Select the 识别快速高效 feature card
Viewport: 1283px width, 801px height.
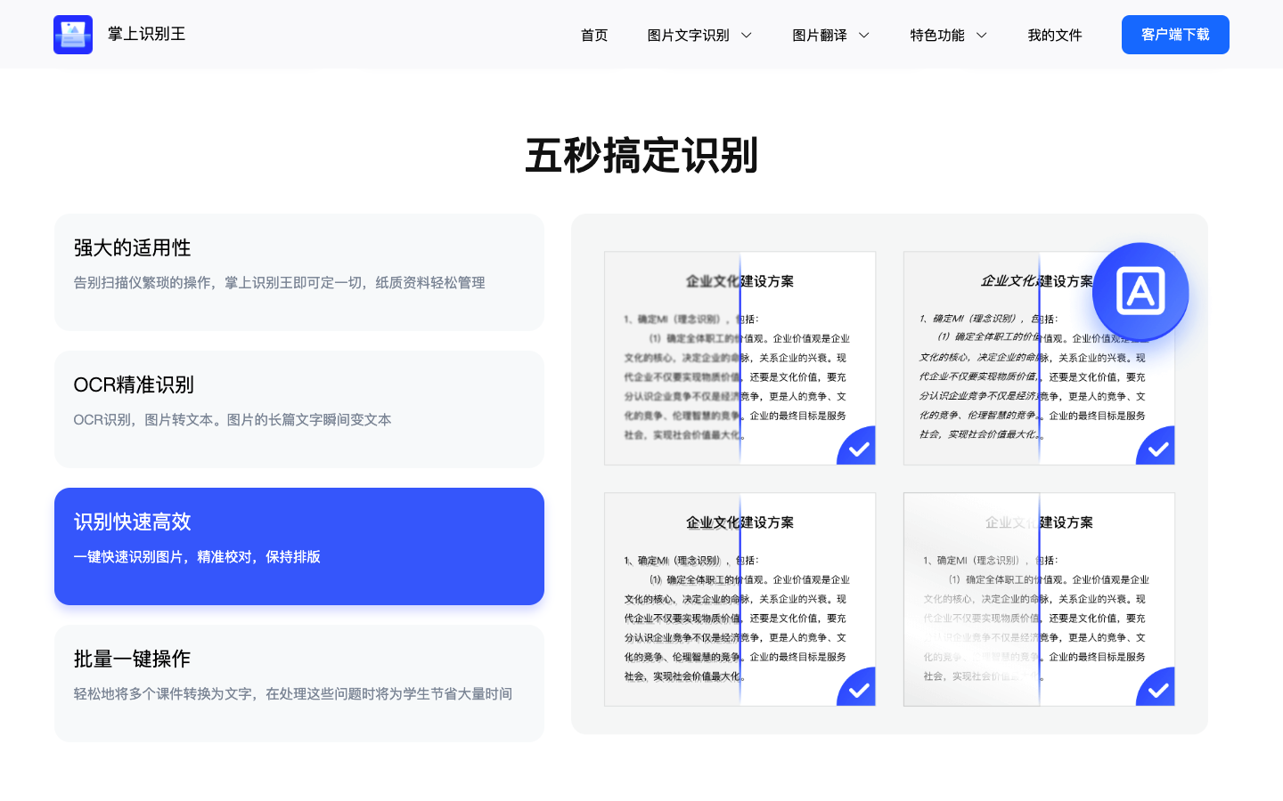point(299,546)
